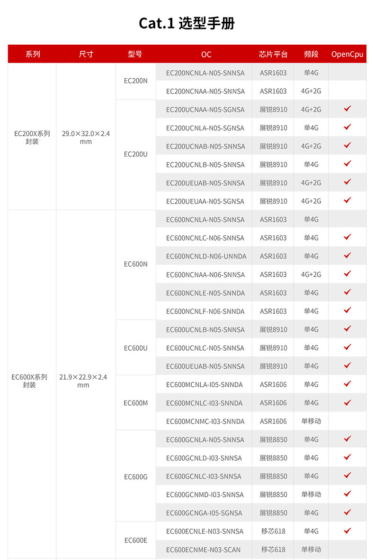374x560 pixels.
Task: Click the 21.9×22.9×2.4 mm size cell
Action: coord(83,381)
